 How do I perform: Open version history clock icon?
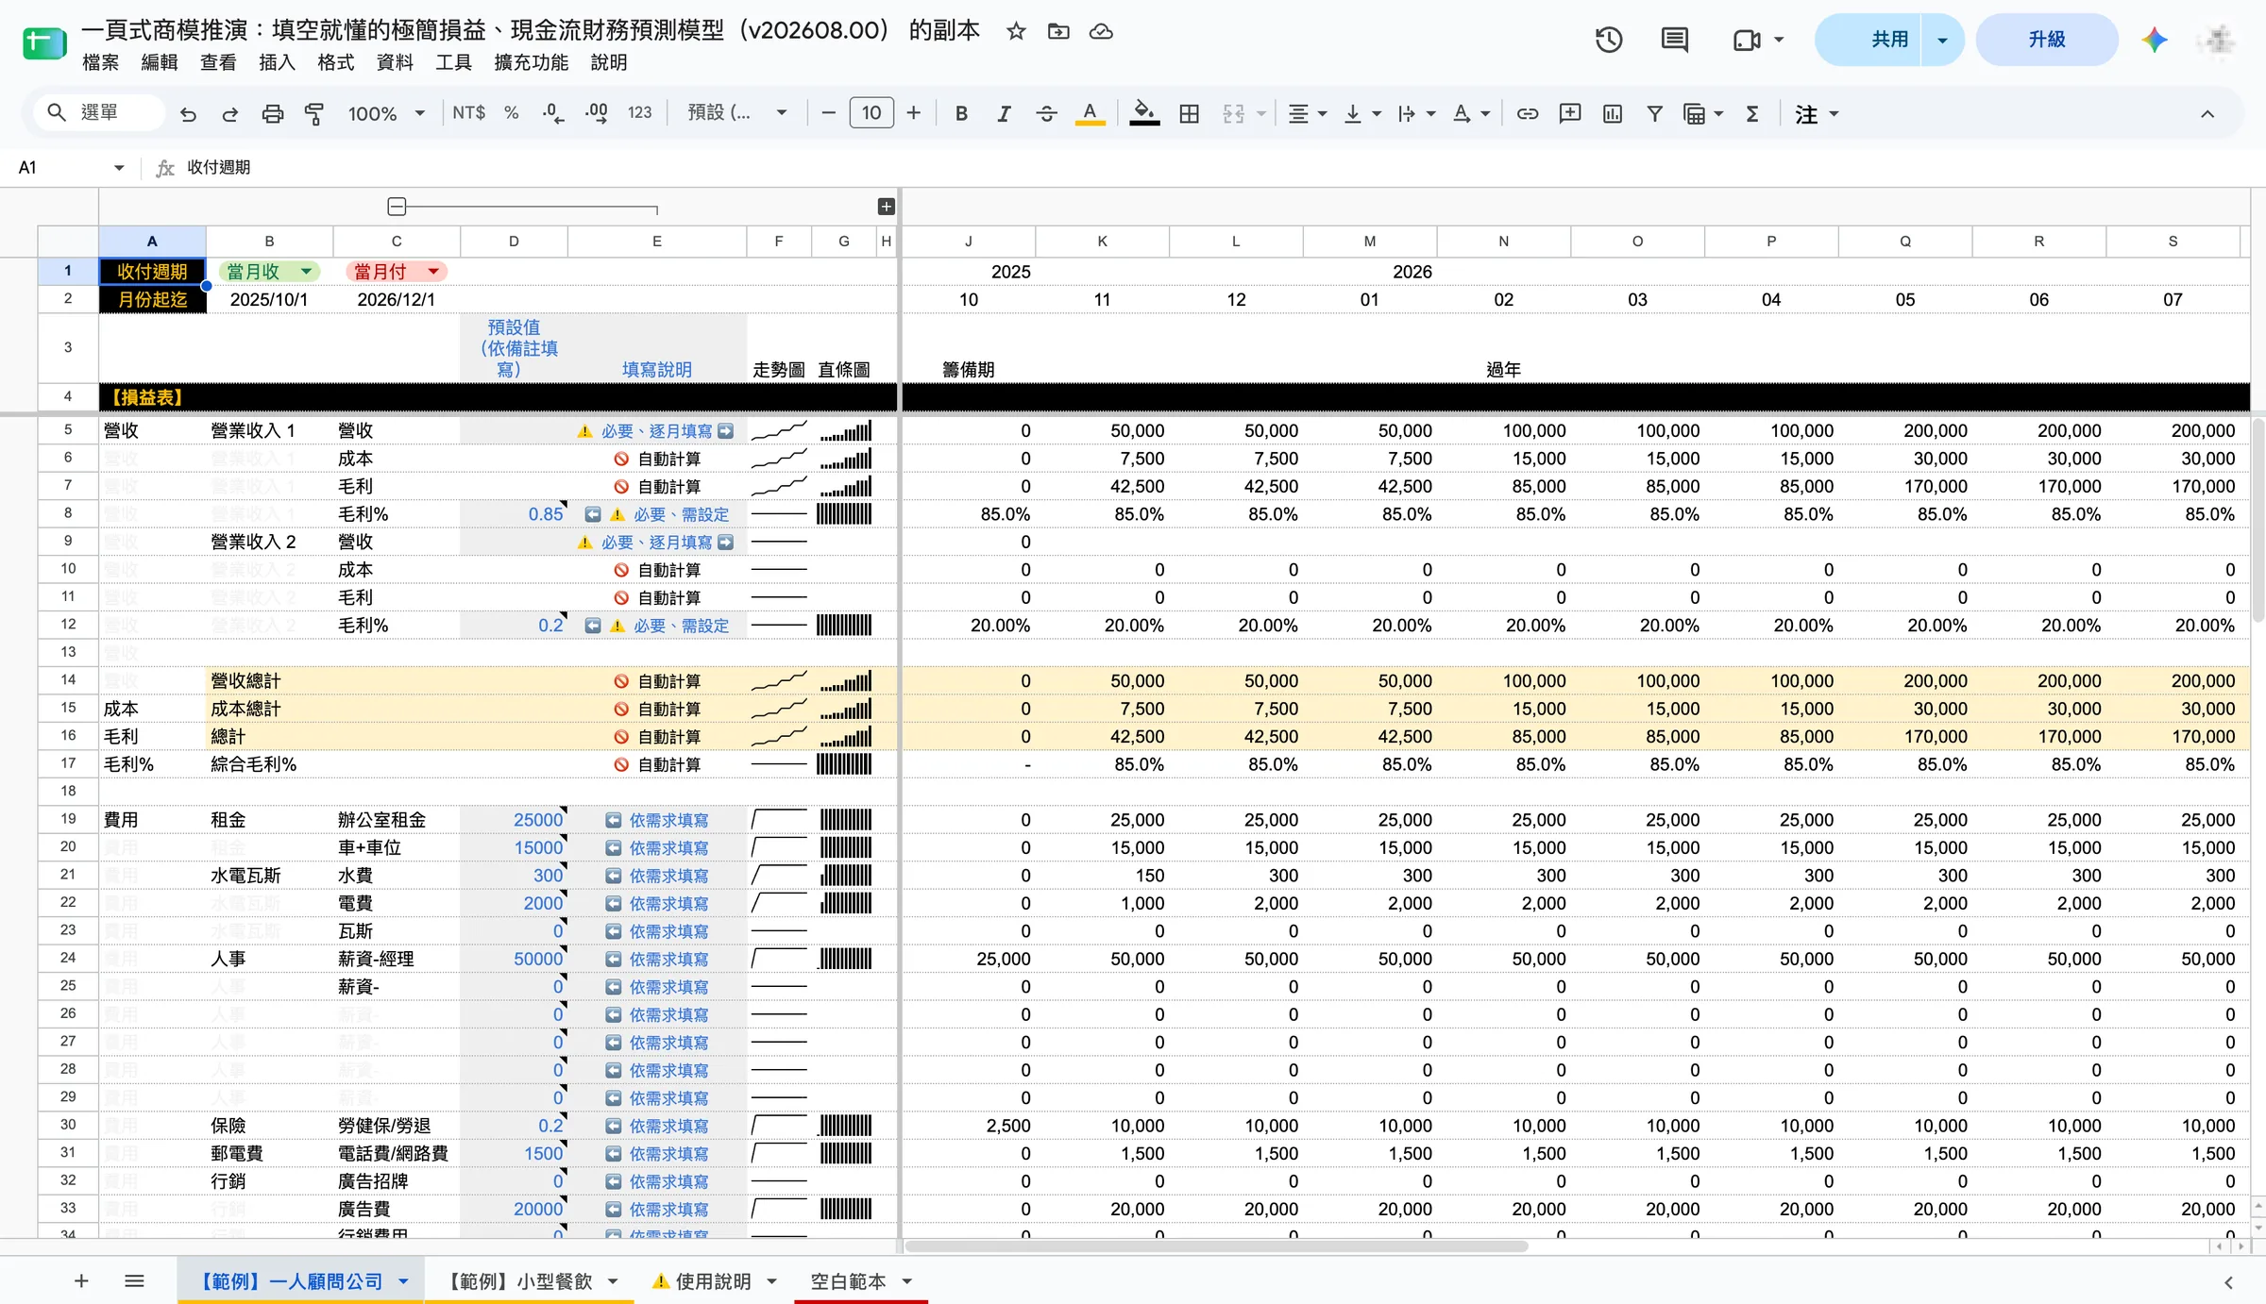pyautogui.click(x=1609, y=40)
